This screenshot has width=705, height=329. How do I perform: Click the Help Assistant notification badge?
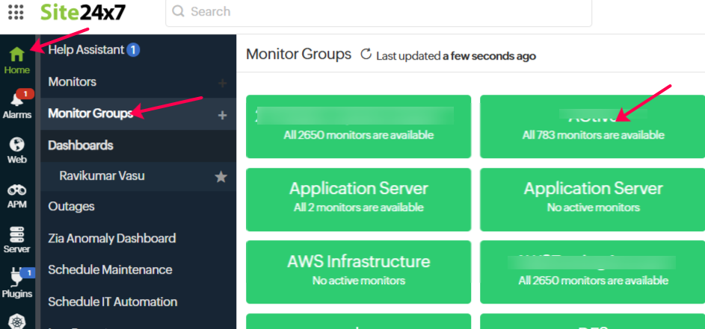coord(133,50)
